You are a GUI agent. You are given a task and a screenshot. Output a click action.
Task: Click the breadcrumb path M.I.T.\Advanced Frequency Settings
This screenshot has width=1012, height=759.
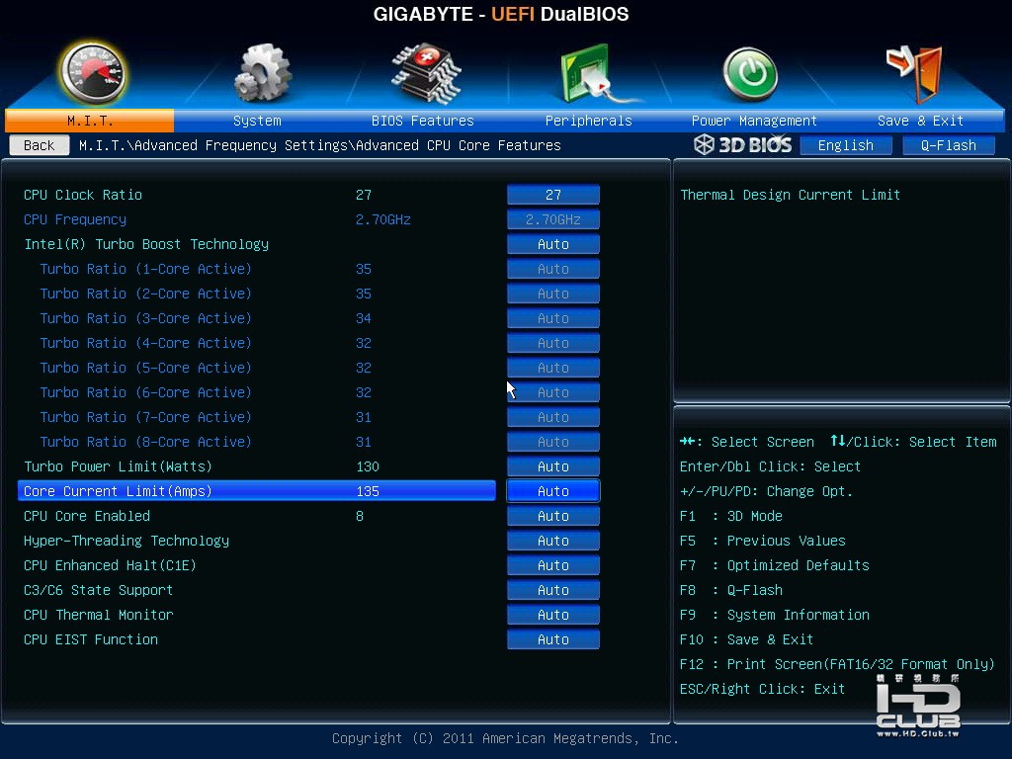pos(213,145)
